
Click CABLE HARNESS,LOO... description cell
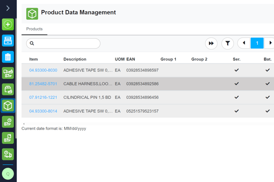point(88,84)
